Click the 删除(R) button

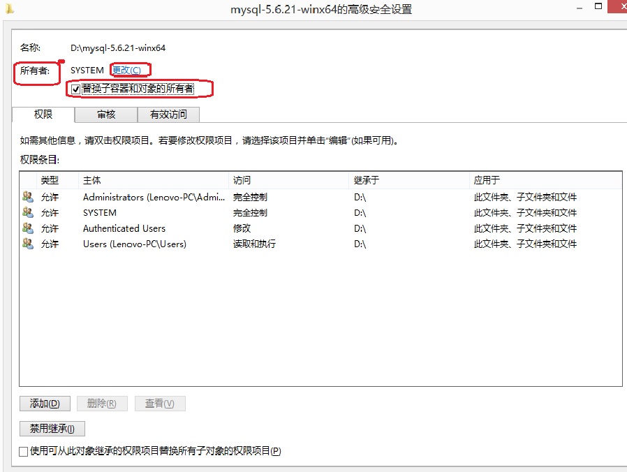coord(102,404)
